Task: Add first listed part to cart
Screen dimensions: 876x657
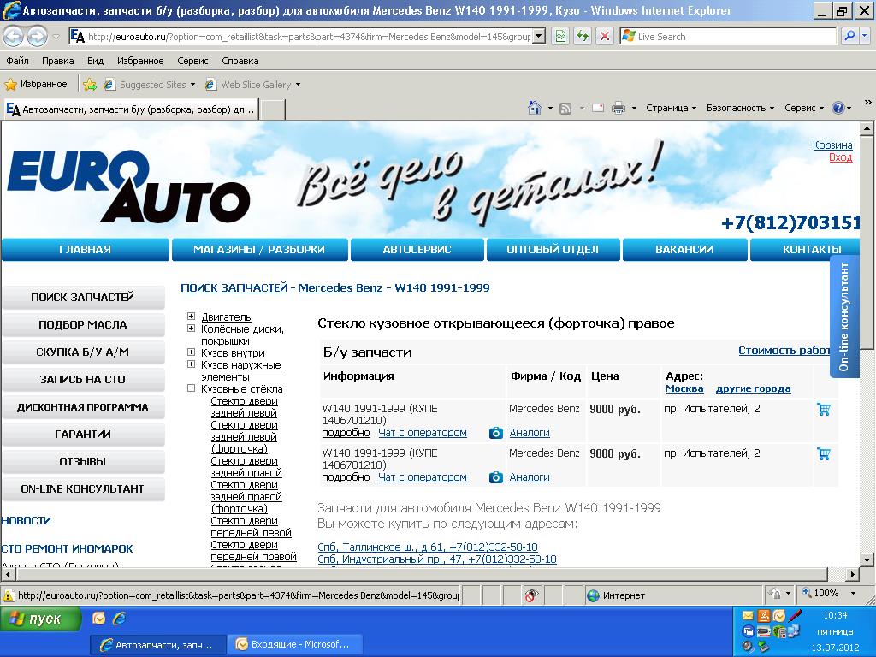Action: 823,410
